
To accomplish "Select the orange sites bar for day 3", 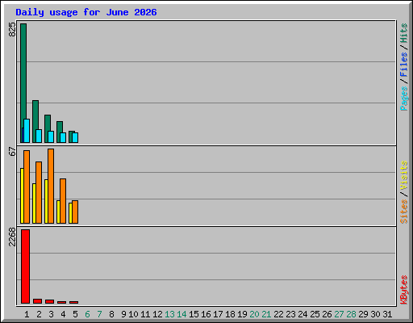I will 51,186.
